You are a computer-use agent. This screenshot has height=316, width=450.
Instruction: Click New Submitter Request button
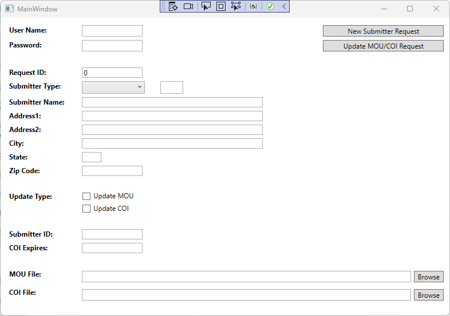(x=383, y=31)
